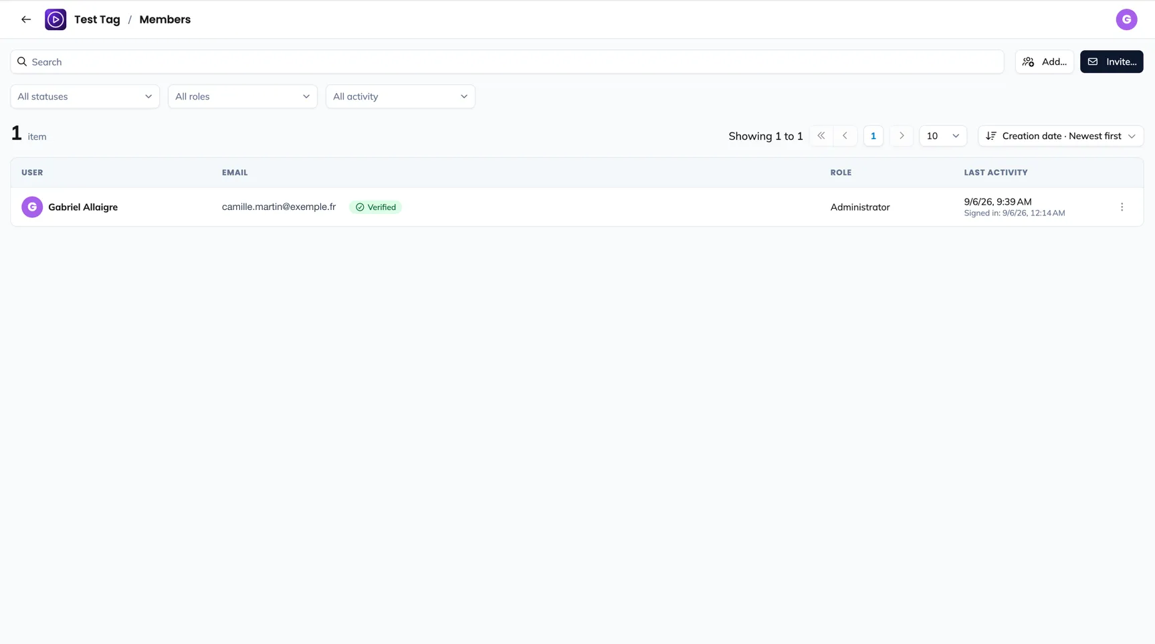
Task: Open the All statuses filter dropdown
Action: pos(85,96)
